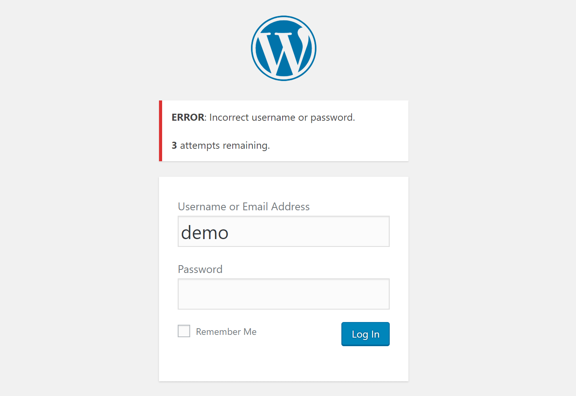Click the Remember Me label text
This screenshot has height=396, width=576.
tap(226, 331)
